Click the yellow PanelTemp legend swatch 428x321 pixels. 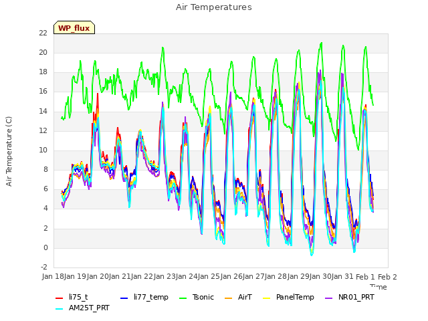267,298
